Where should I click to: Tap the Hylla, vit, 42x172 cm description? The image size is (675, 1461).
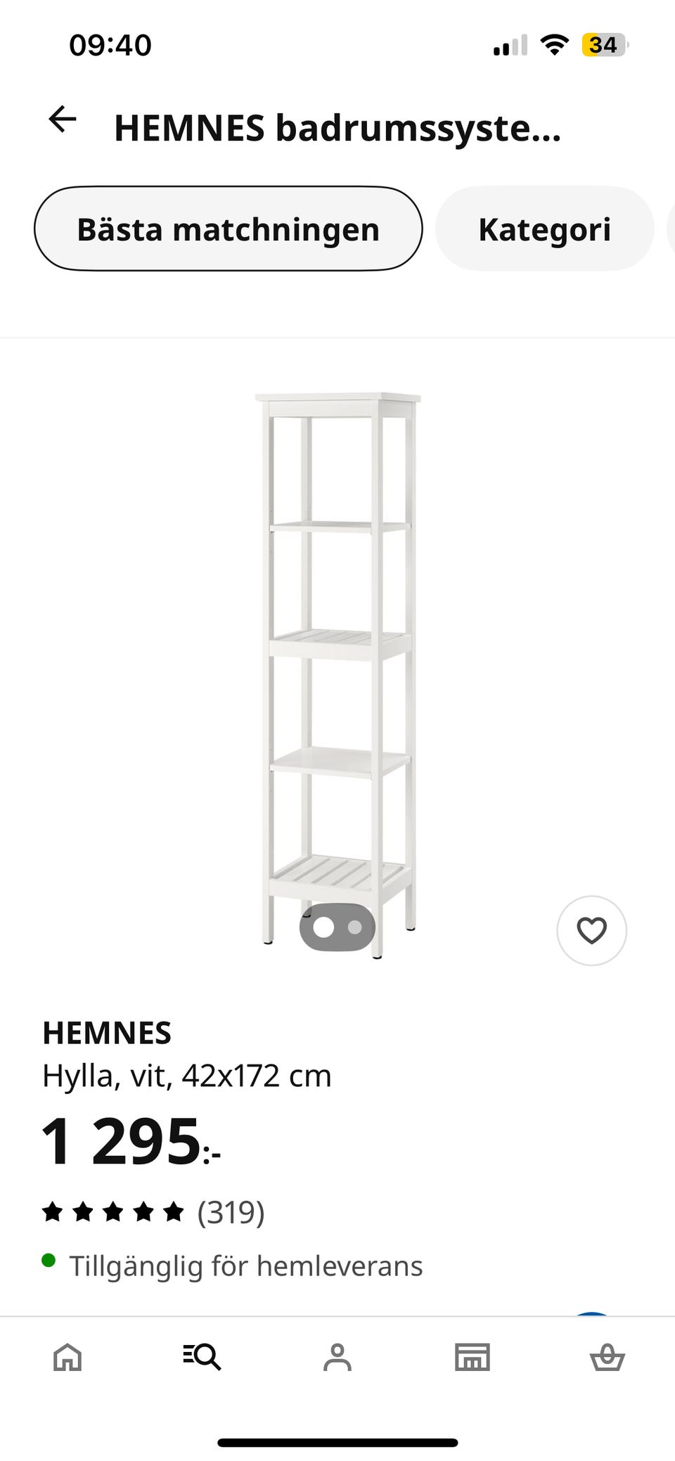point(187,1076)
